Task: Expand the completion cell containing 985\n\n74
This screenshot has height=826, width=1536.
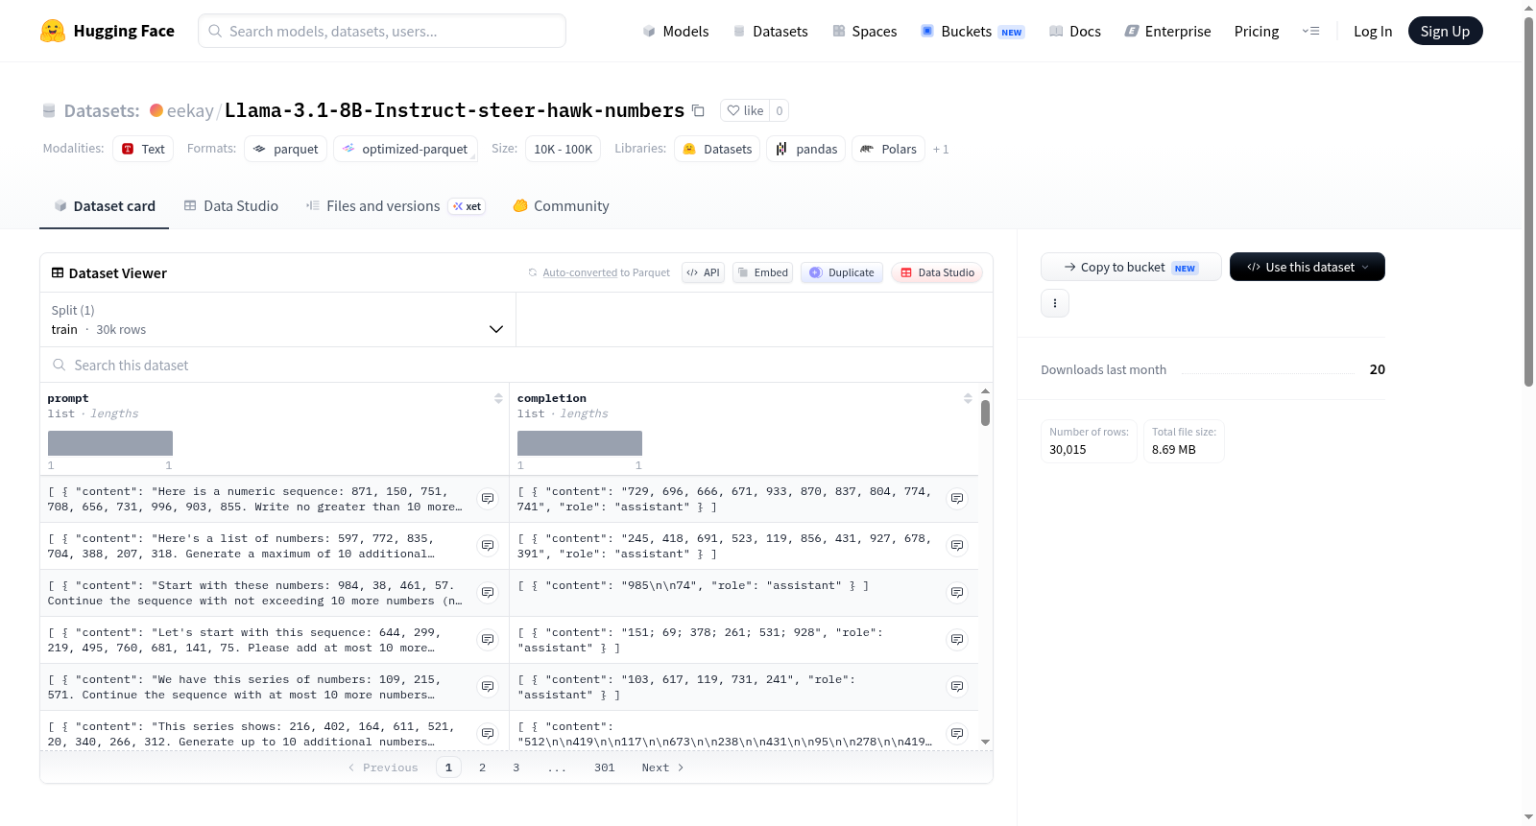Action: point(957,593)
